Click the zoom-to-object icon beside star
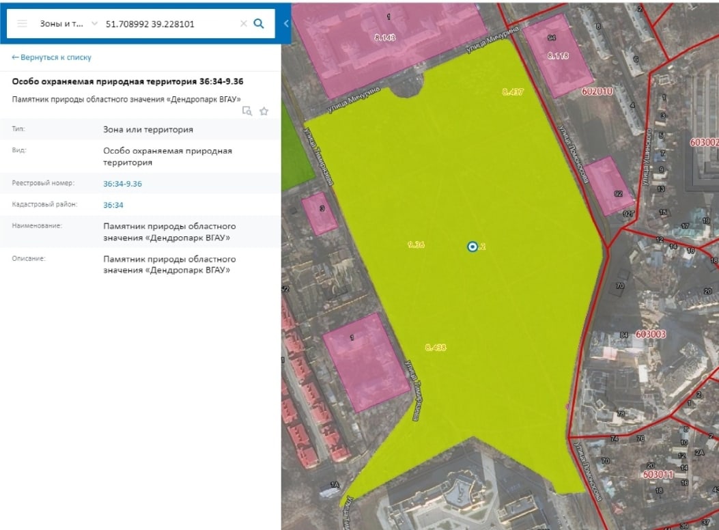Screen dimensions: 719x530 coord(247,111)
